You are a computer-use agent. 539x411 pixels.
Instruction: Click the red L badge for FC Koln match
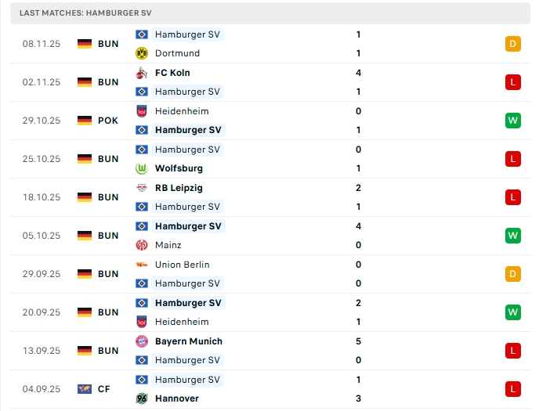pos(513,82)
